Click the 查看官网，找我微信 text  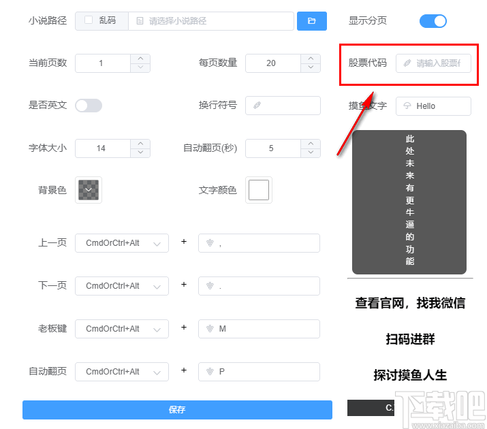pyautogui.click(x=410, y=303)
